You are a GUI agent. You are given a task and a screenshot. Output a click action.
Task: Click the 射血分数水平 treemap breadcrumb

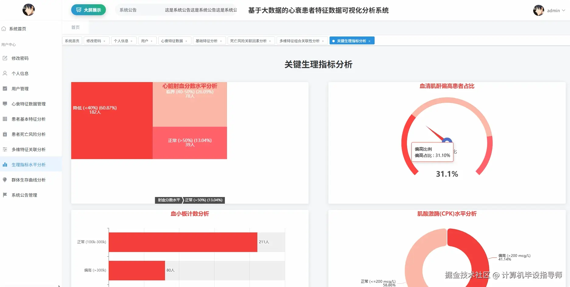tap(169, 200)
